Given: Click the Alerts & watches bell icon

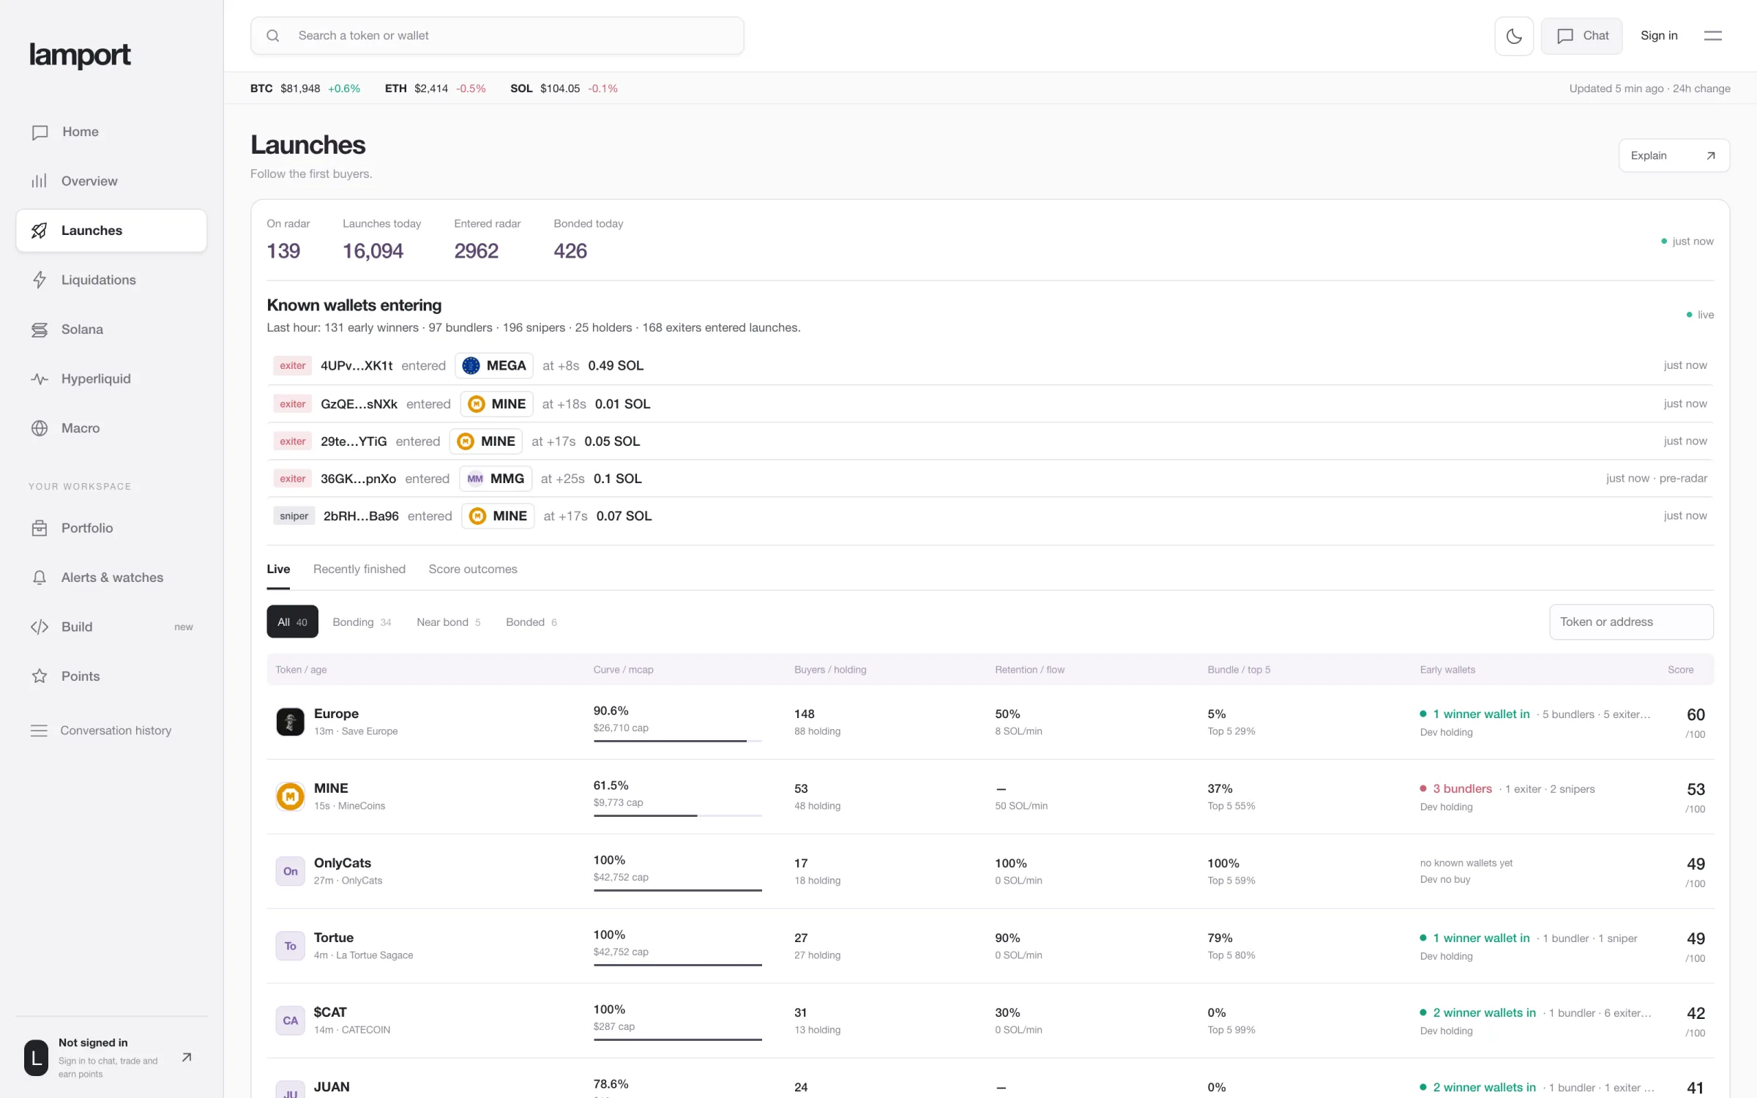Looking at the screenshot, I should [x=40, y=578].
